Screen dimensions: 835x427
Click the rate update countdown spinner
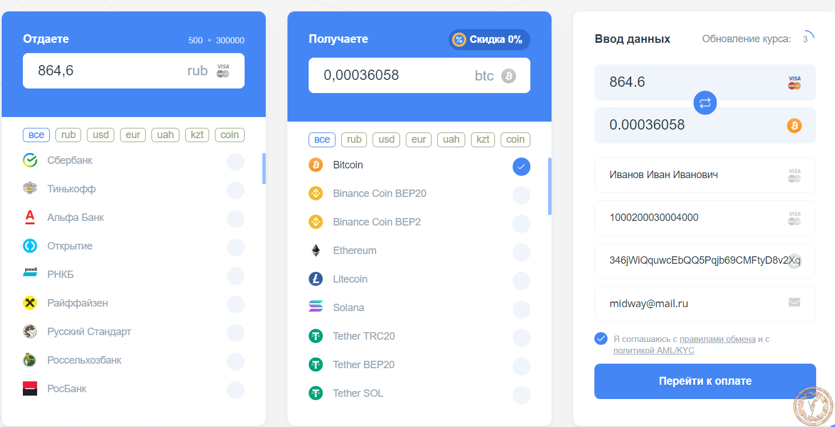tap(806, 39)
